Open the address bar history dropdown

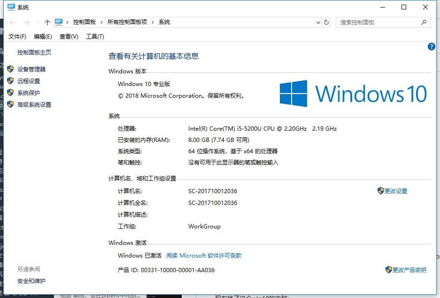[318, 23]
